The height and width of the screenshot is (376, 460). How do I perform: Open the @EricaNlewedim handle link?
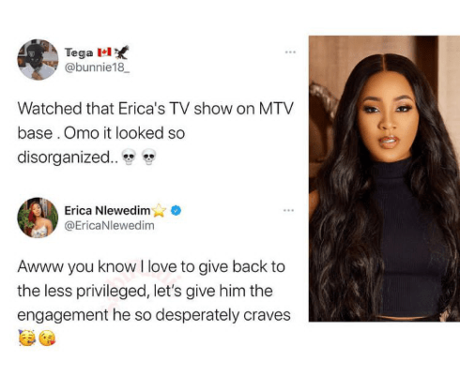[109, 225]
